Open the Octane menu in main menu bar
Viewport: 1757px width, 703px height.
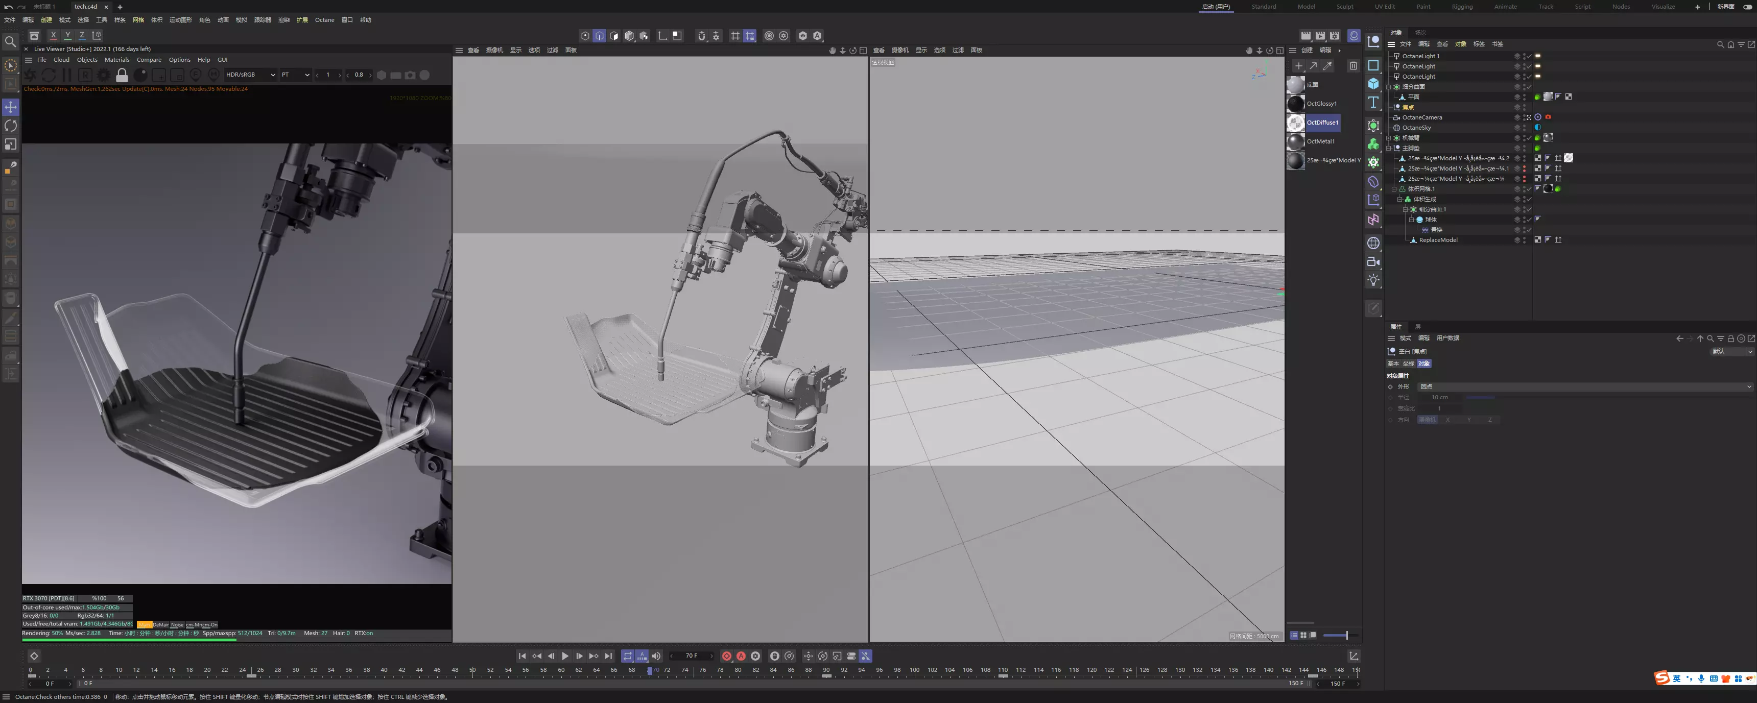(x=324, y=20)
